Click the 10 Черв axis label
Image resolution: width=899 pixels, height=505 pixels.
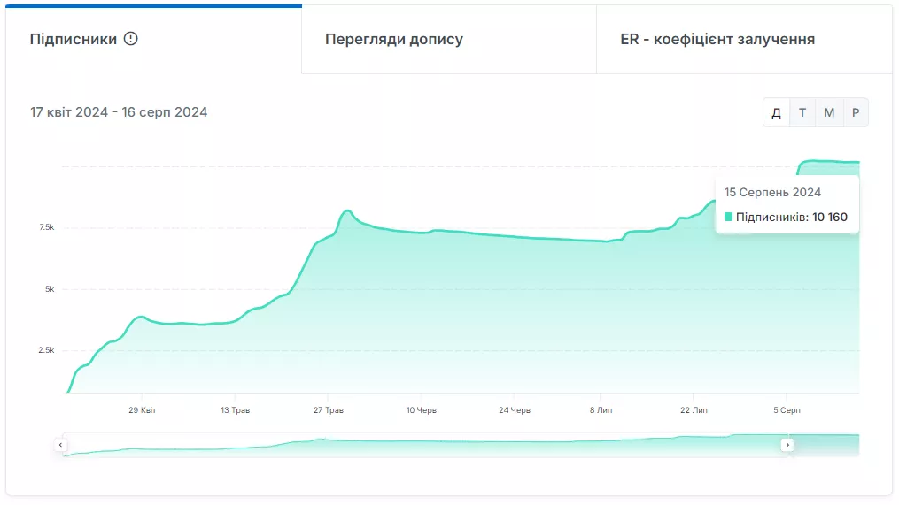click(x=422, y=410)
